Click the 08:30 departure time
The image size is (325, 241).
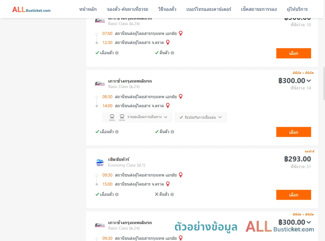[x=107, y=97]
